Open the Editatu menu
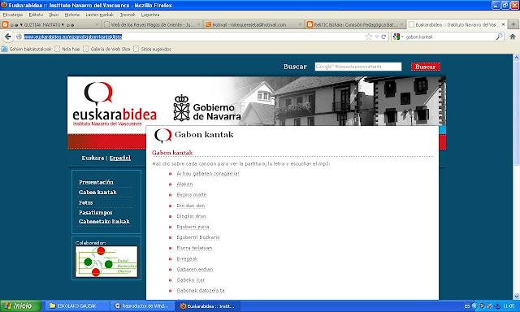Viewport: 520px width, 312px height. coord(36,15)
